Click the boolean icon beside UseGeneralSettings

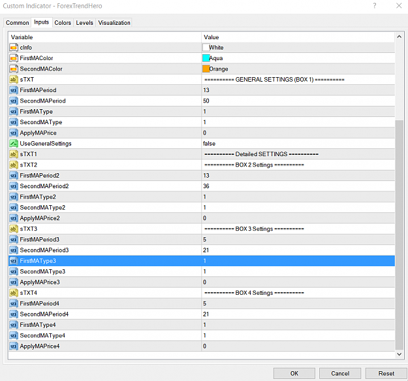14,144
